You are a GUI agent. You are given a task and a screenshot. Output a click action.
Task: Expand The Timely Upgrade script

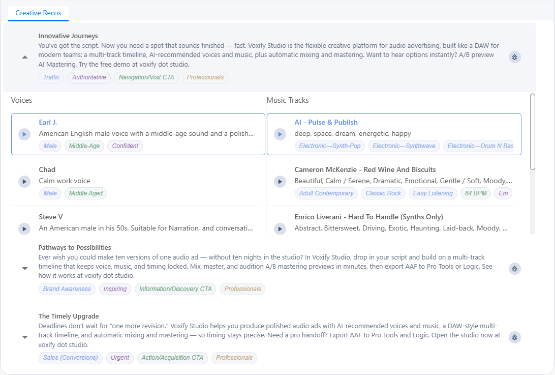[25, 337]
